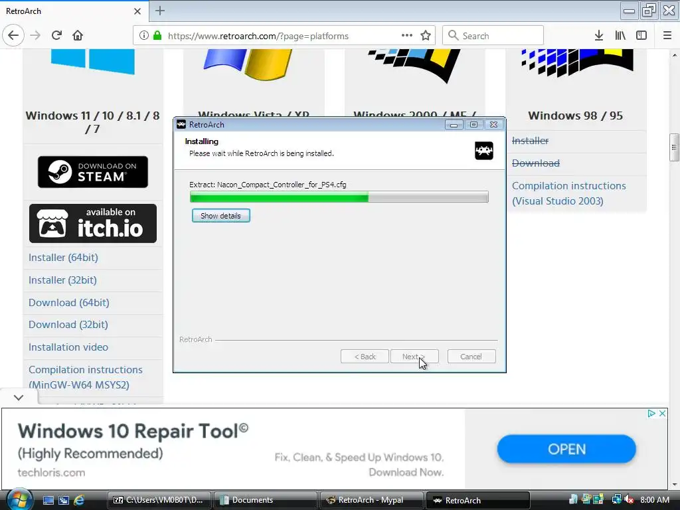Click the 8:00 AM clock

655,499
